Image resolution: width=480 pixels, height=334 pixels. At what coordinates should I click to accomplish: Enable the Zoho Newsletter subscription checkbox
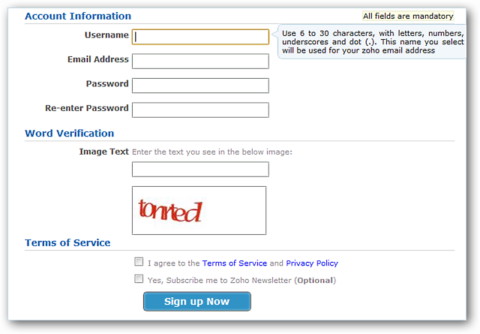pos(139,279)
